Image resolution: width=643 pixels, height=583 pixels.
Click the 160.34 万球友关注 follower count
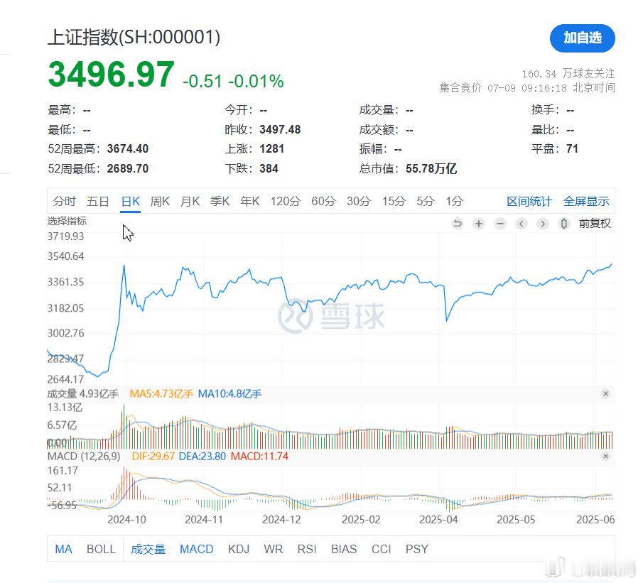568,74
